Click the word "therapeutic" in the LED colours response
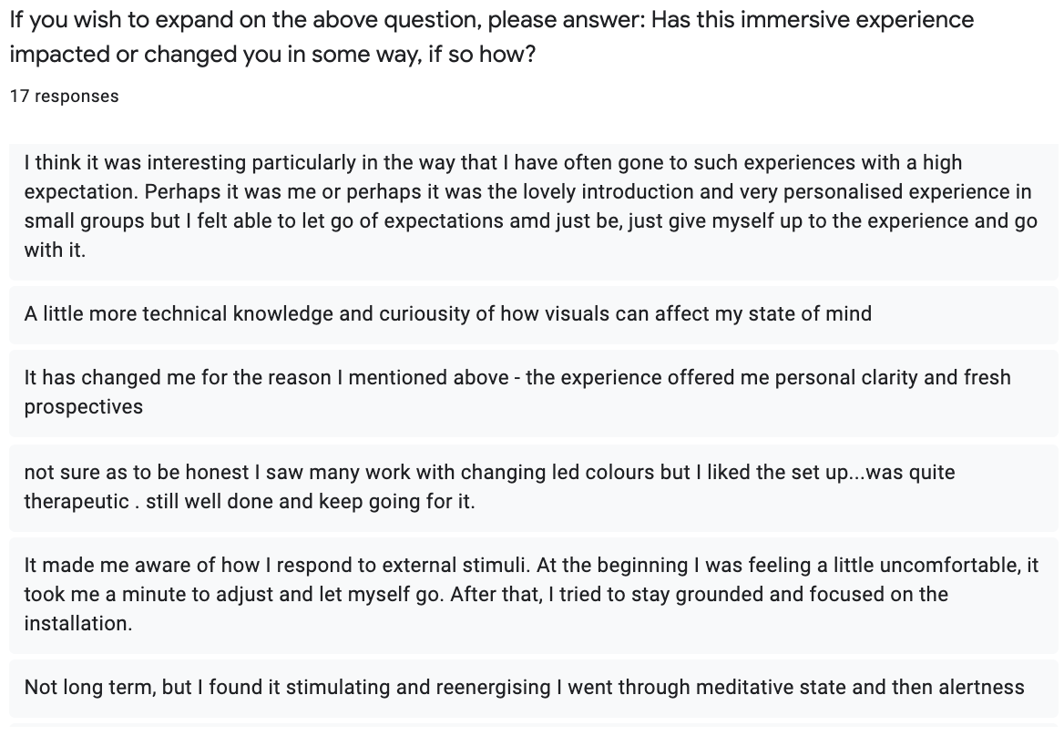 pos(77,502)
